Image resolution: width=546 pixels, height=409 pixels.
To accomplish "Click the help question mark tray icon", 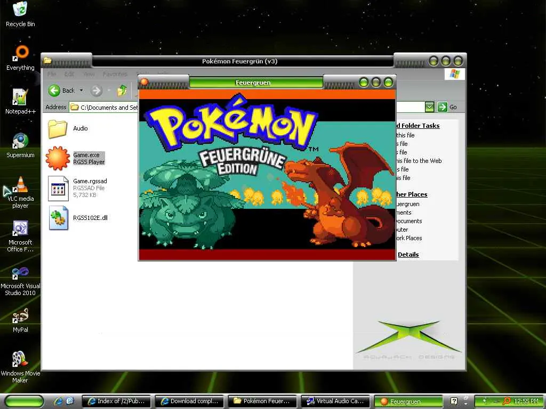I will click(x=454, y=401).
